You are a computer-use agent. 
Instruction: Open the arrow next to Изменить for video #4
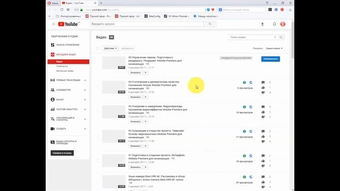146,97
